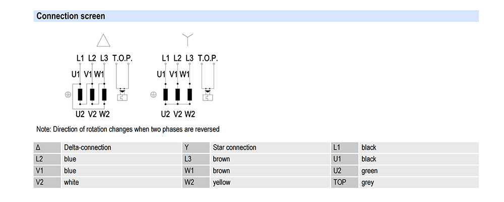This screenshot has height=202, width=504.
Task: Click the thermal switch symbol in delta diagram
Action: point(122,94)
